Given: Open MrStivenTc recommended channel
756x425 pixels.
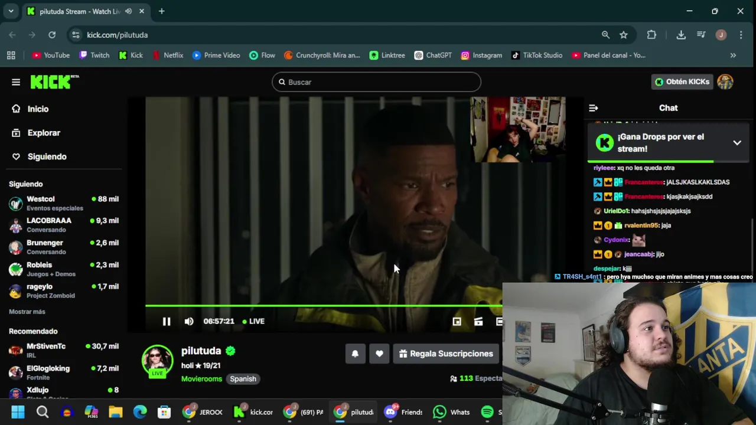Looking at the screenshot, I should 64,350.
